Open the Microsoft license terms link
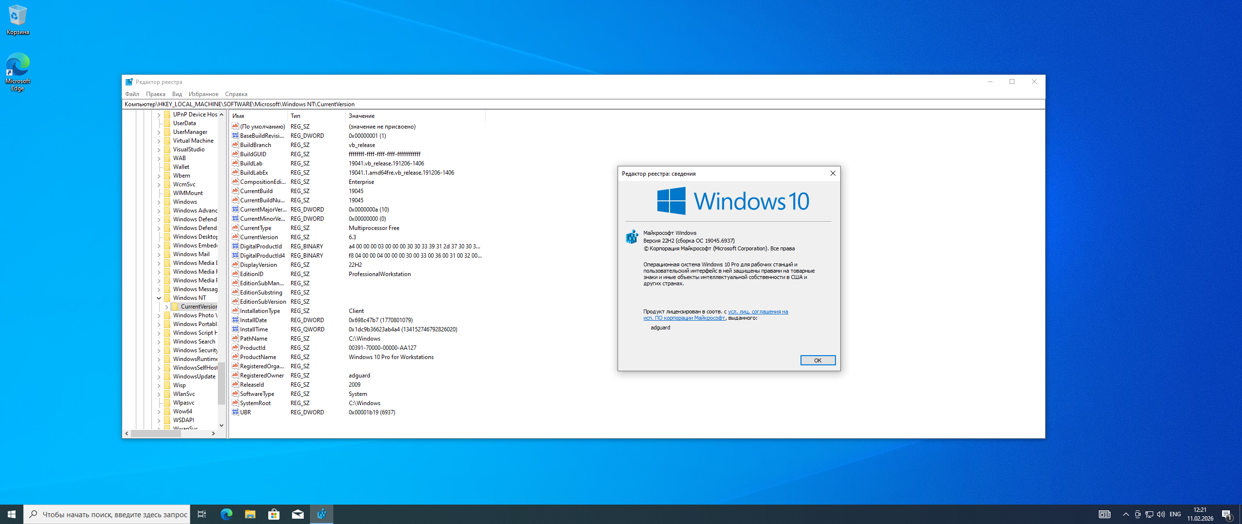The image size is (1242, 524). point(758,312)
